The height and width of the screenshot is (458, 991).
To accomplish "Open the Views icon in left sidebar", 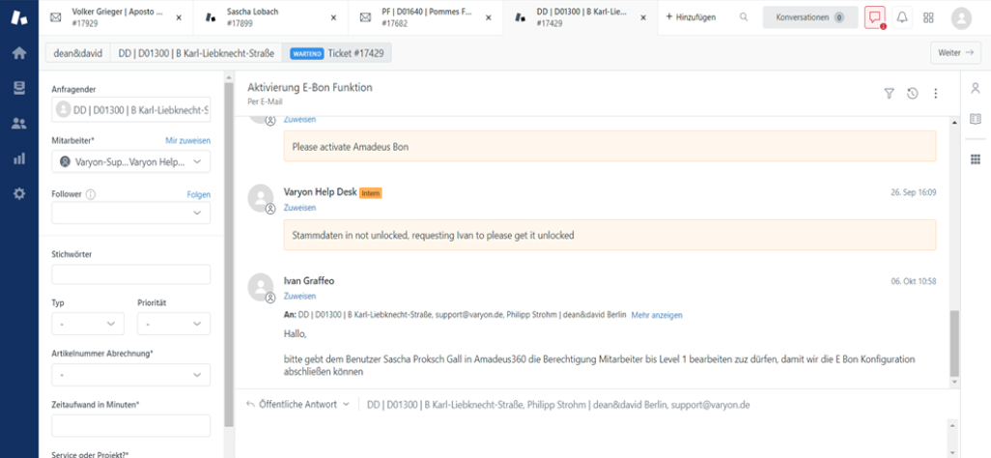I will pyautogui.click(x=18, y=88).
